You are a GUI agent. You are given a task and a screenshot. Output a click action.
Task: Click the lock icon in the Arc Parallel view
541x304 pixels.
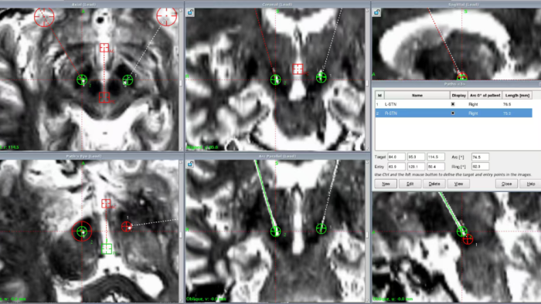click(190, 164)
